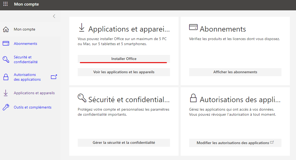296x160 pixels.
Task: Click the padlock icon on Autorisations des applications card
Action: point(193,98)
